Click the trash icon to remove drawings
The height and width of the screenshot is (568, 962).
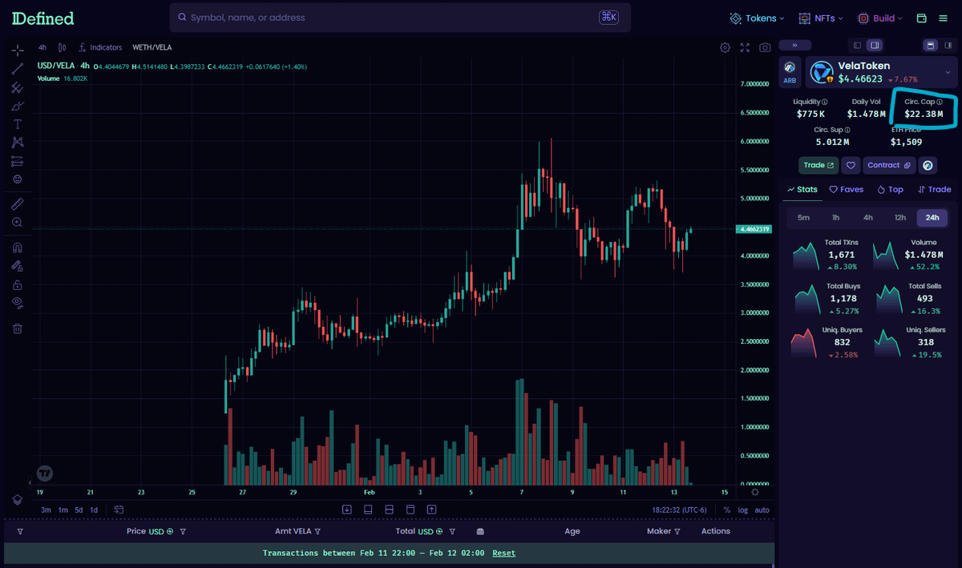[x=17, y=328]
